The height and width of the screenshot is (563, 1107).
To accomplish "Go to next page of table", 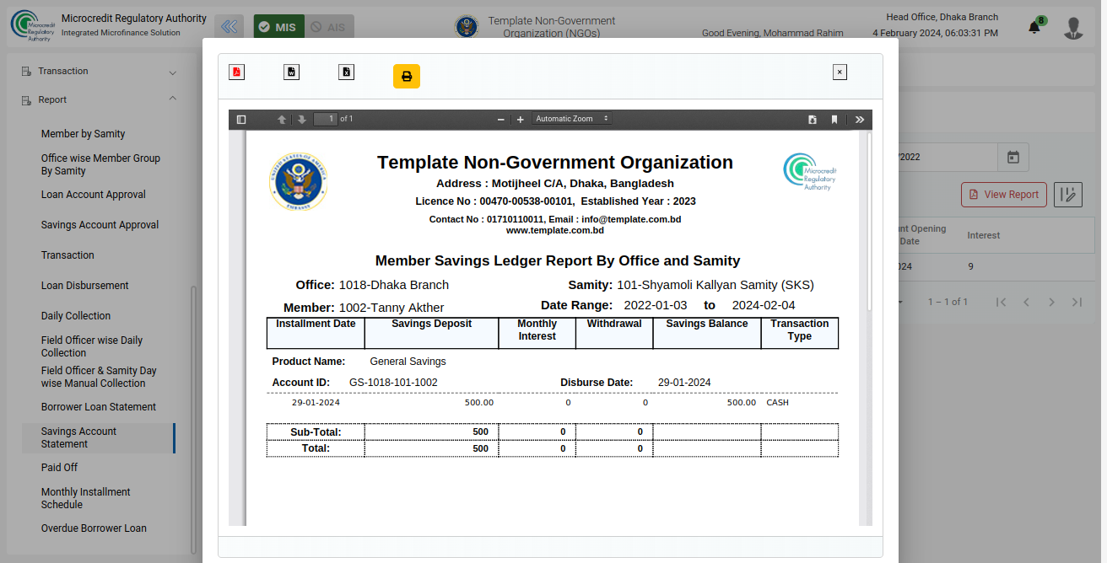I will (1051, 302).
